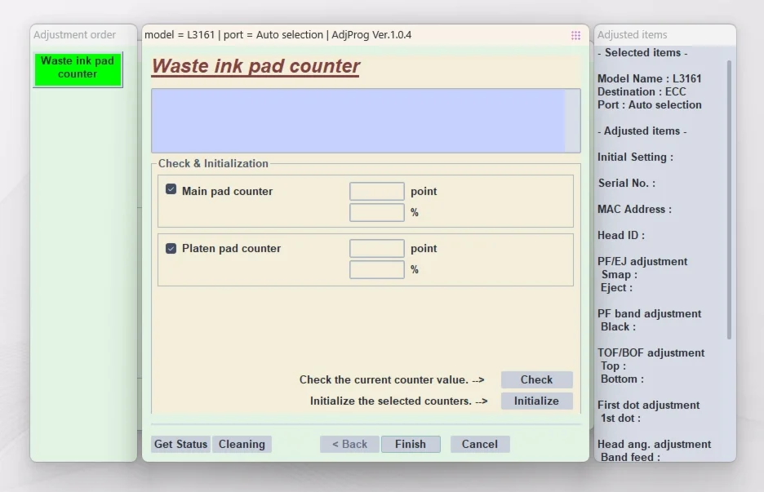The width and height of the screenshot is (764, 492).
Task: Toggle the Platen pad counter checkbox
Action: [171, 248]
